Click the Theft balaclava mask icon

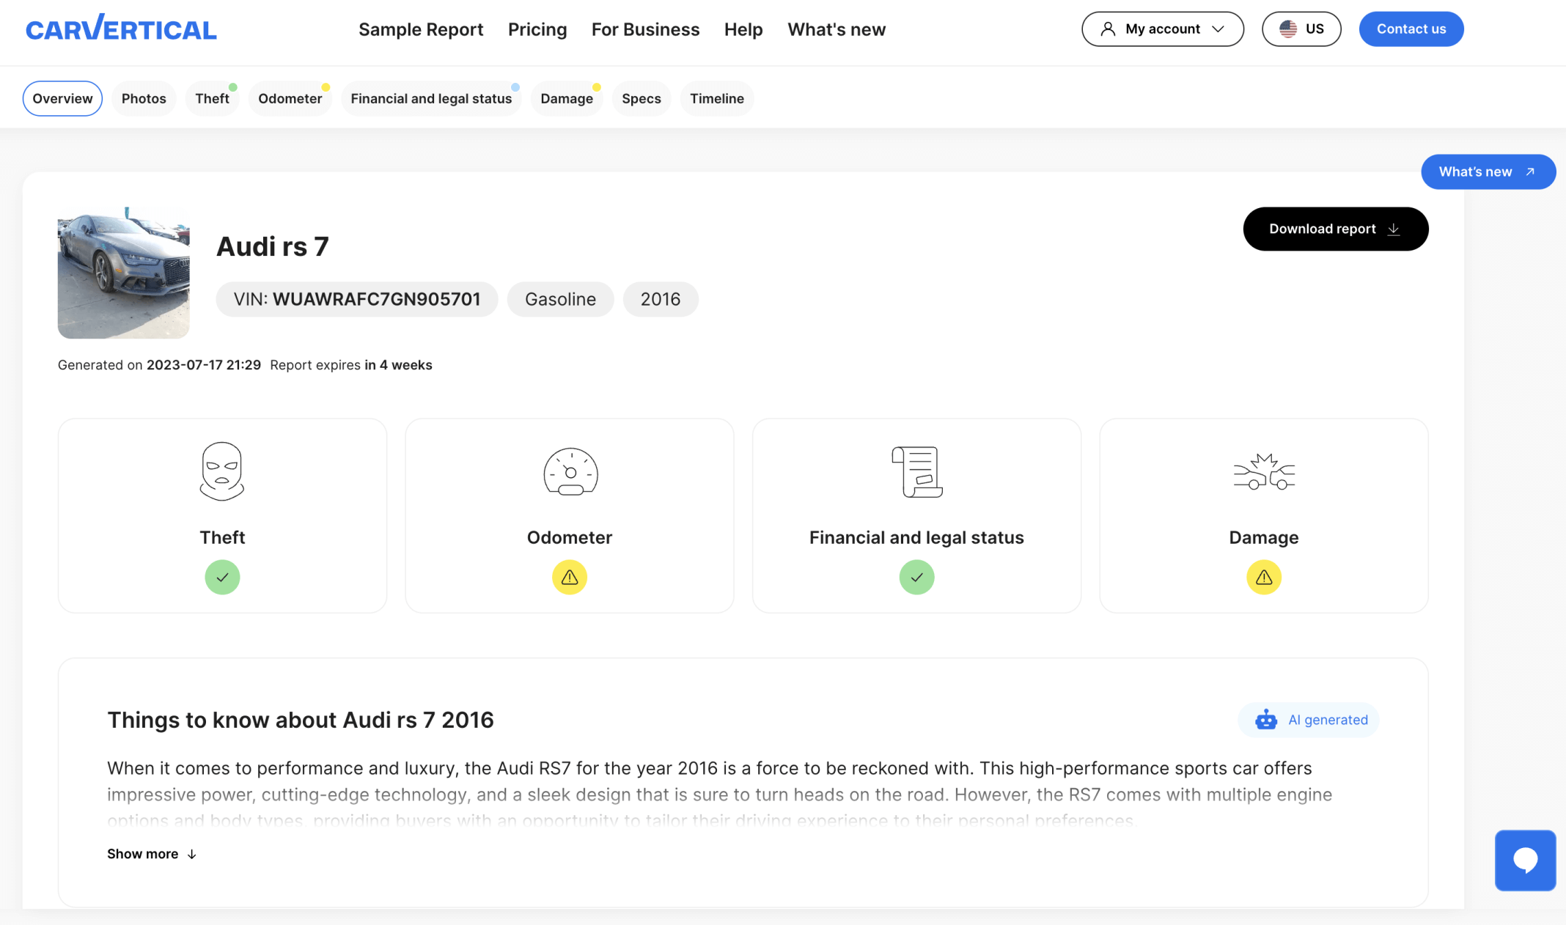coord(222,471)
